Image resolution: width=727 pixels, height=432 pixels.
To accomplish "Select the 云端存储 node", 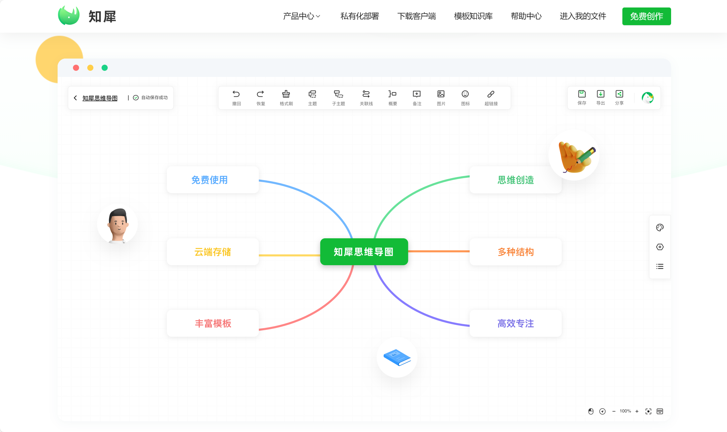I will tap(213, 252).
